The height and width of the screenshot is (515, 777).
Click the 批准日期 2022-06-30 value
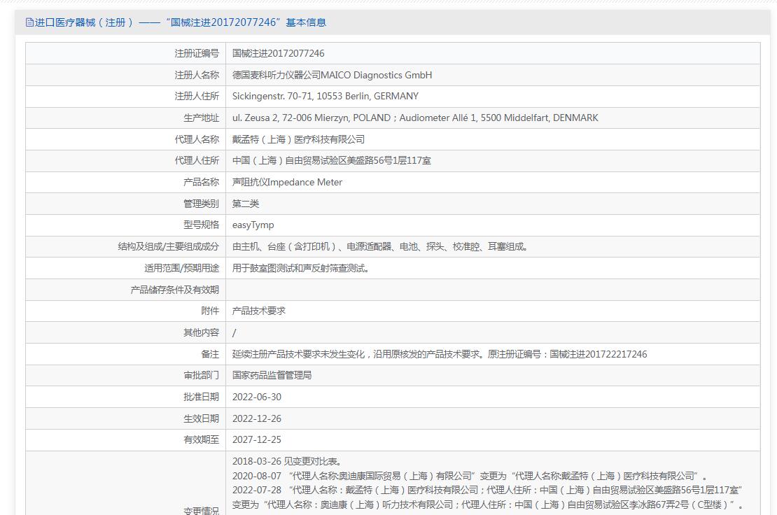[257, 397]
